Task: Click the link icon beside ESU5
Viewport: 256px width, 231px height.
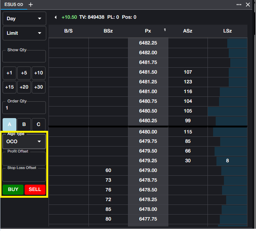Action: point(20,4)
